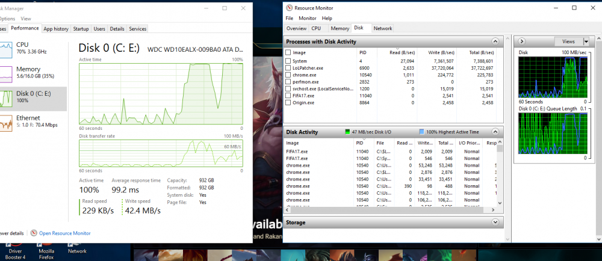Screen dimensions: 602x261
Task: Open the CPU tab in Resource Monitor
Action: pyautogui.click(x=316, y=28)
